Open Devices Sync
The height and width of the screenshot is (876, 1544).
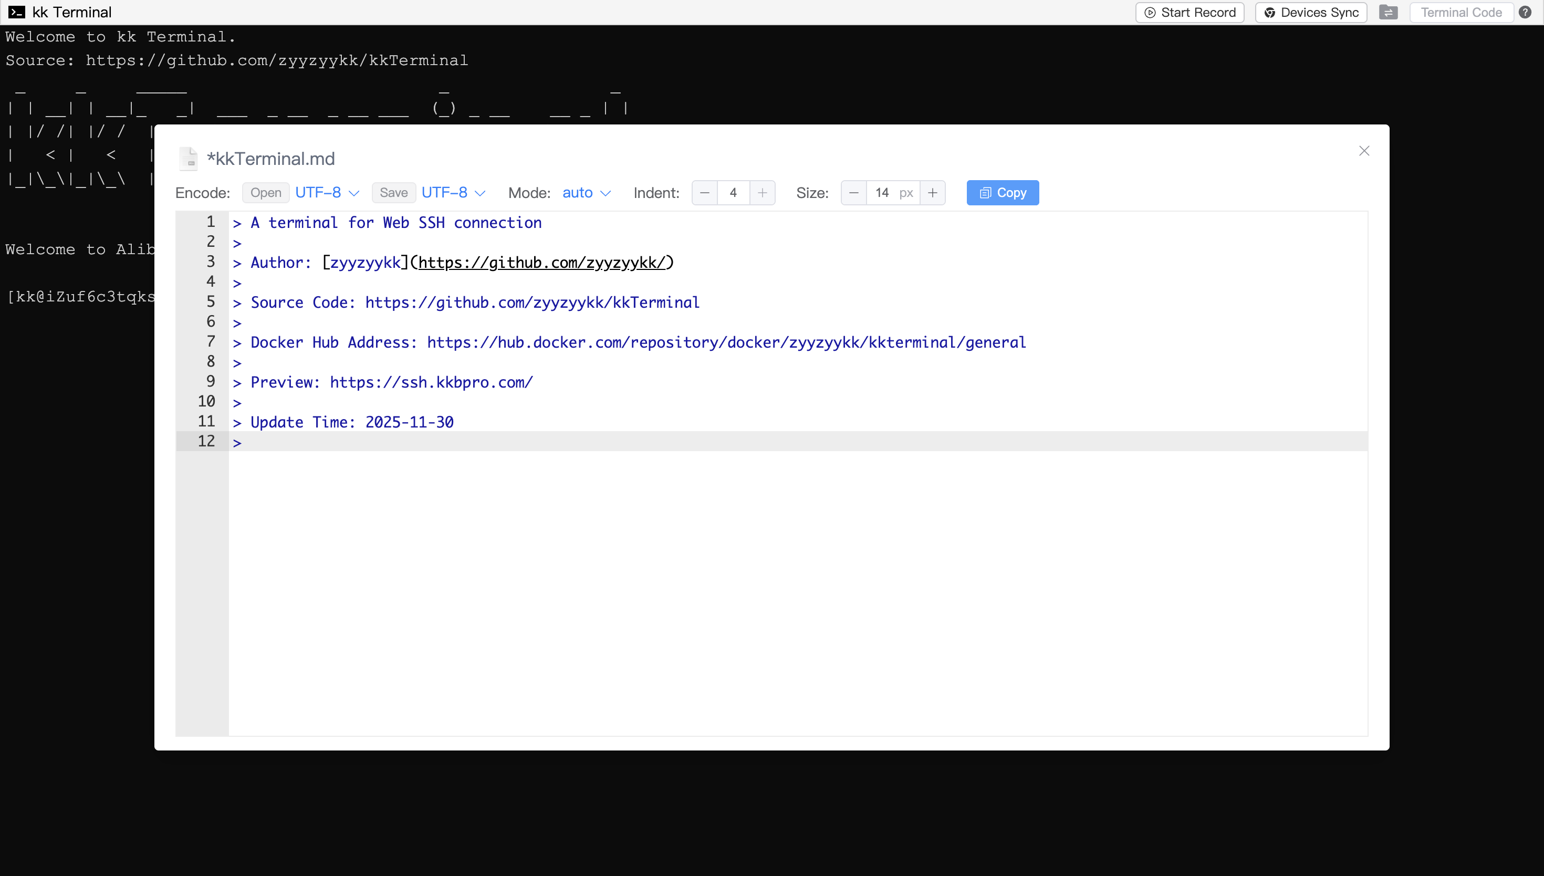[1311, 13]
